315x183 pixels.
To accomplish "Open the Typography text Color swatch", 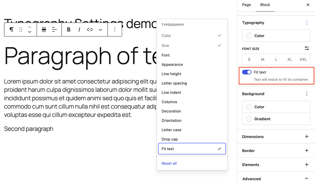I will click(x=276, y=36).
